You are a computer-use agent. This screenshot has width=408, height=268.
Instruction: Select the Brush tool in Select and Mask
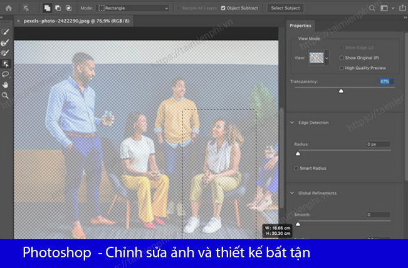[x=5, y=53]
